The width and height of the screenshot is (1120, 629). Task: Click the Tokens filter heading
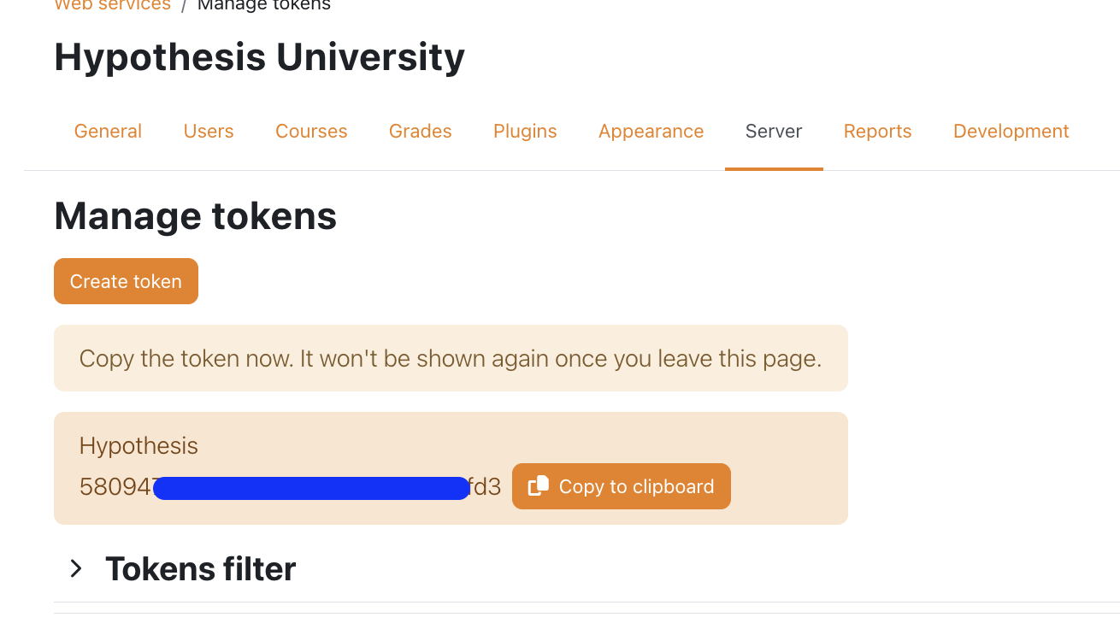[201, 568]
